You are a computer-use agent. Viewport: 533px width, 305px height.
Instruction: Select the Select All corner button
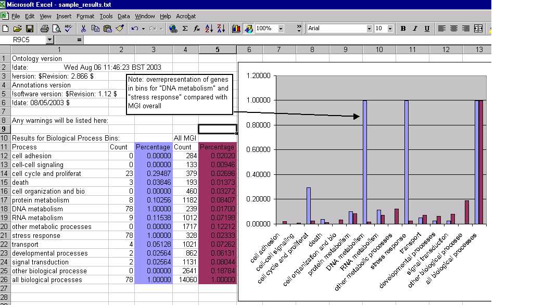[5, 49]
